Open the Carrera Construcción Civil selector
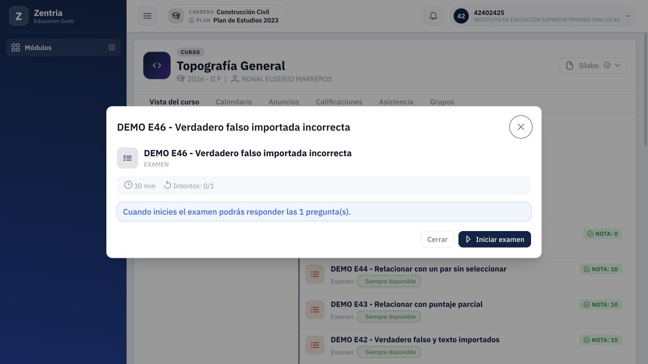This screenshot has width=648, height=364. (x=225, y=16)
